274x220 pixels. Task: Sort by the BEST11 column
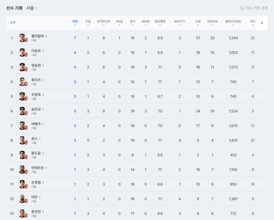180,23
